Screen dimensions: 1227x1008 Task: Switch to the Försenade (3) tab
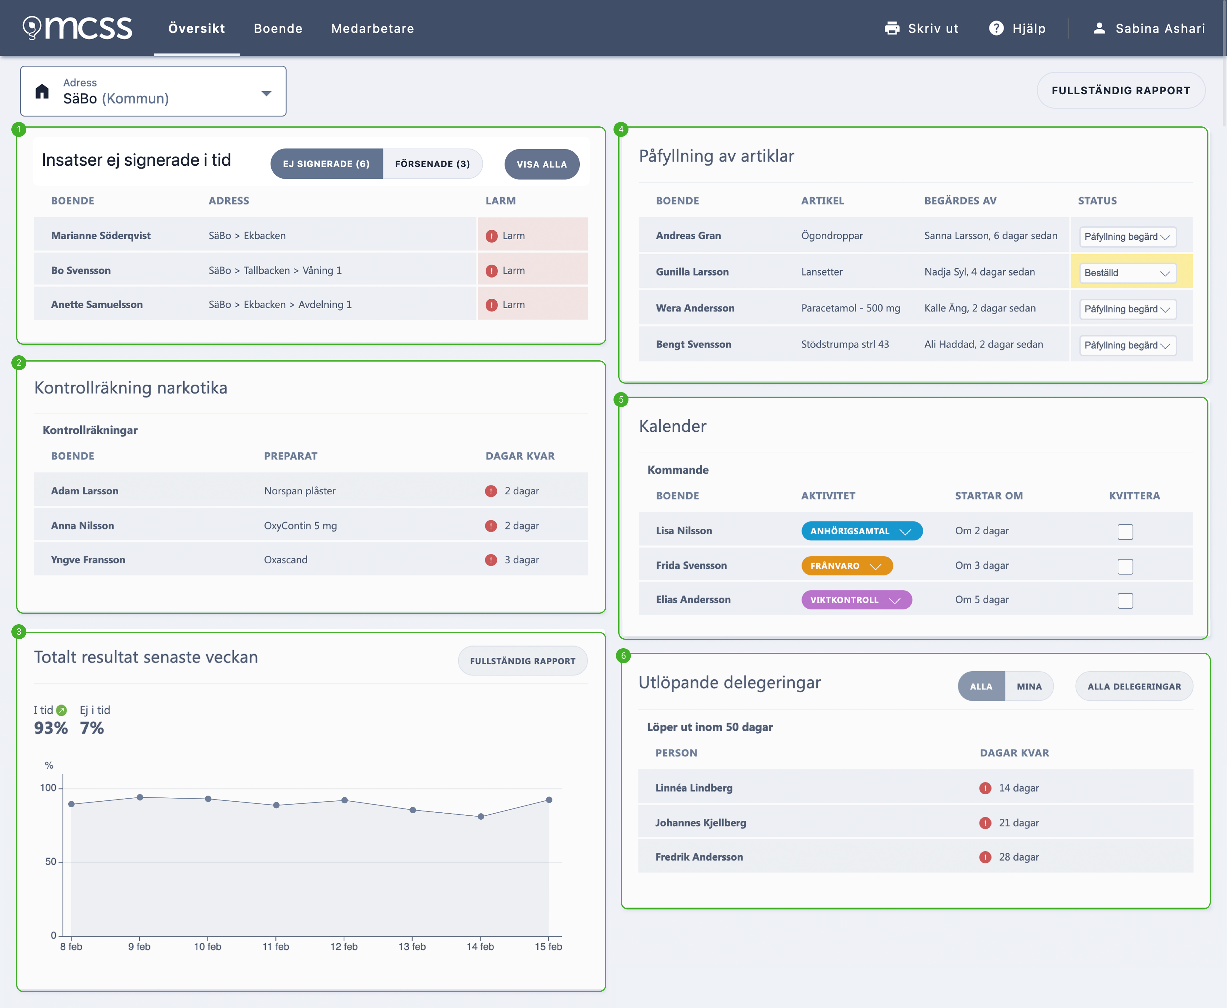[x=432, y=164]
